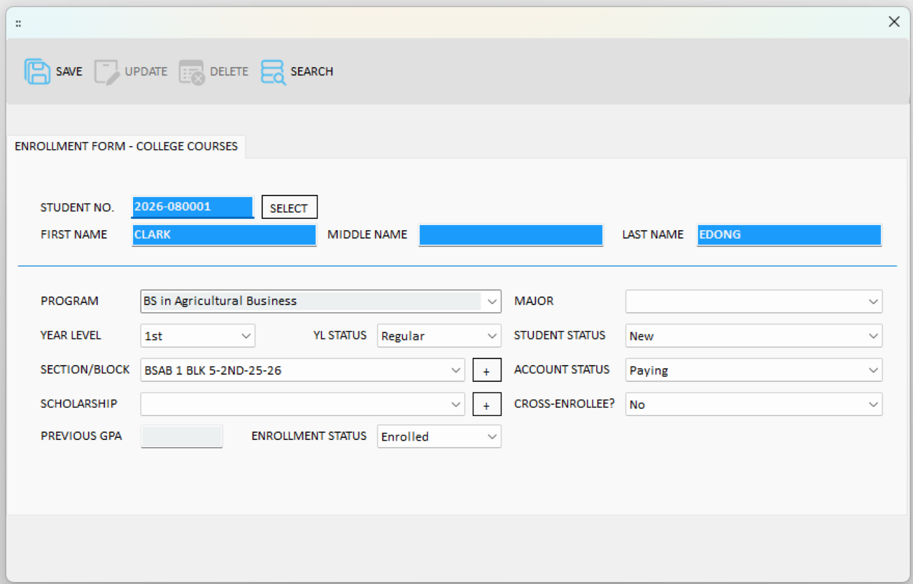
Task: Click the Previous GPA field
Action: pos(182,436)
